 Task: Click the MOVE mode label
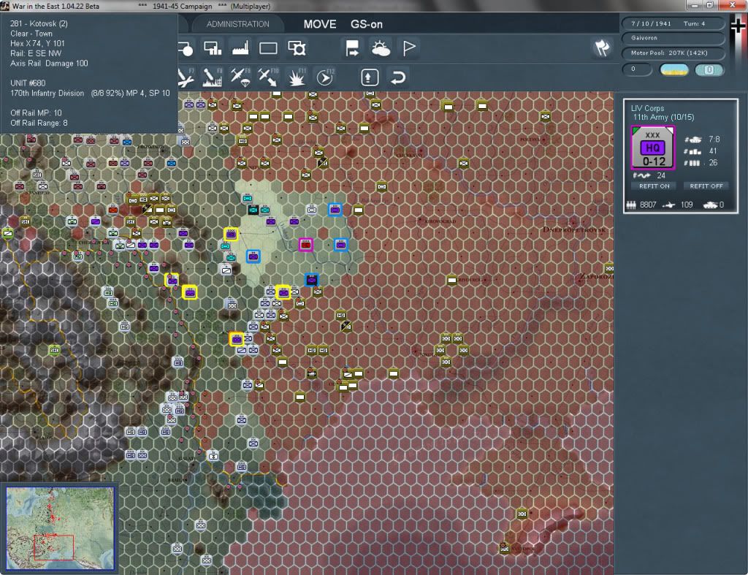click(320, 24)
